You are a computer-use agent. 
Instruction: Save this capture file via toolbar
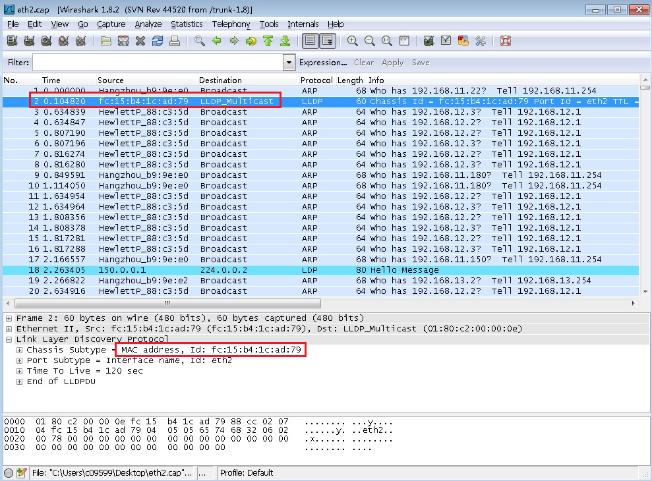pos(123,41)
